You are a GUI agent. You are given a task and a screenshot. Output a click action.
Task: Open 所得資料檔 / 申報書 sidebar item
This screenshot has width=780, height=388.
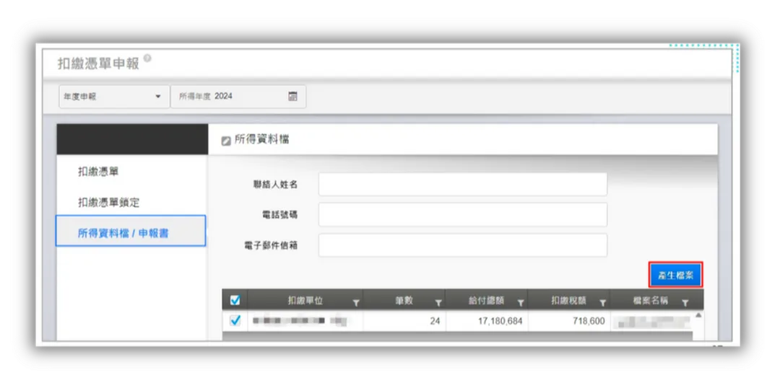(x=131, y=231)
